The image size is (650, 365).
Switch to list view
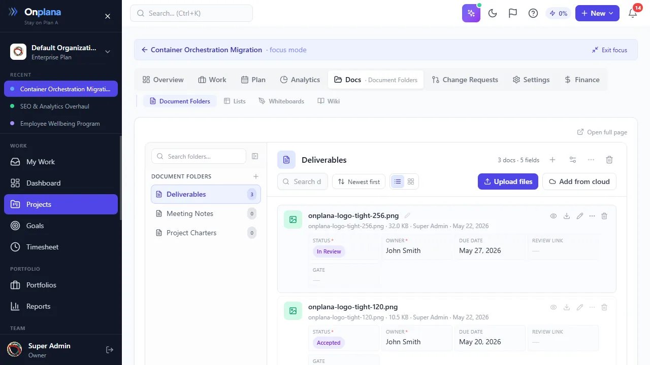click(x=398, y=181)
